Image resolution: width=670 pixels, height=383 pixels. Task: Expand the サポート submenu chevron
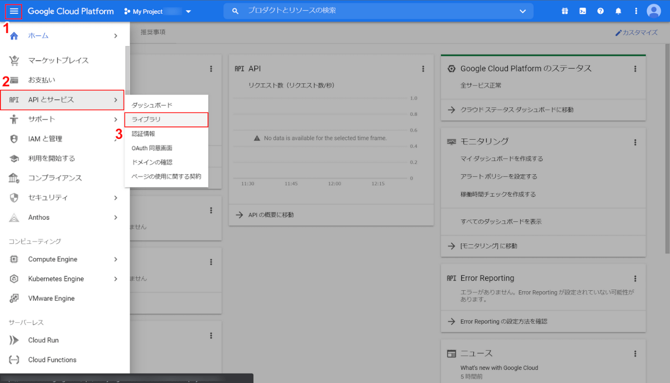coord(116,119)
